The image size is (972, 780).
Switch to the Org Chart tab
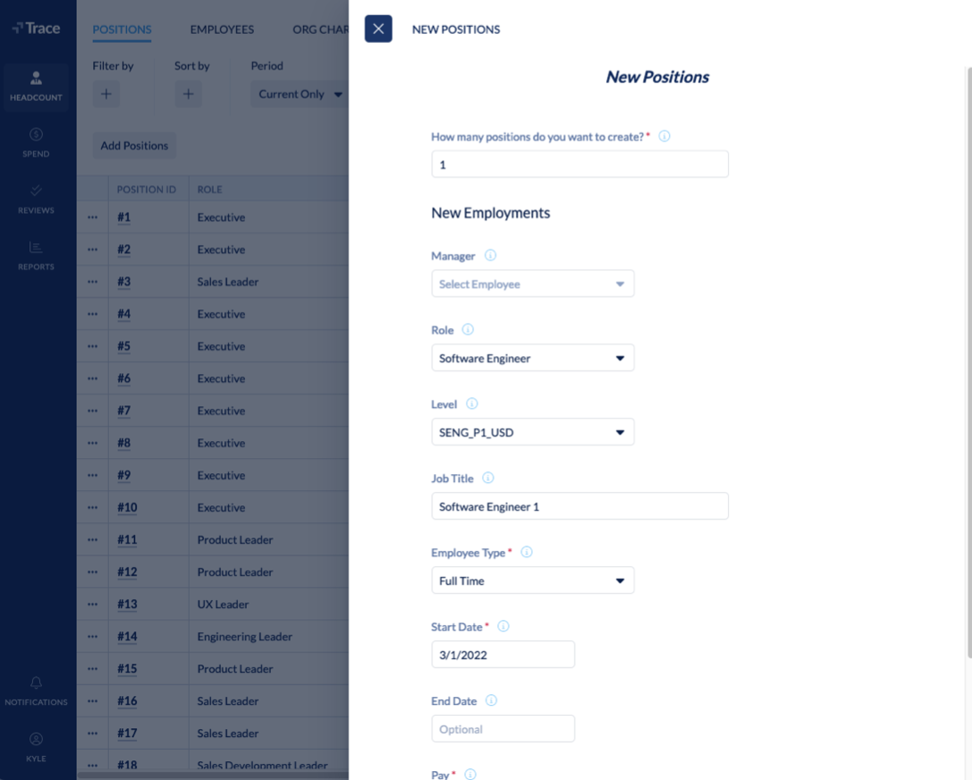pyautogui.click(x=319, y=30)
